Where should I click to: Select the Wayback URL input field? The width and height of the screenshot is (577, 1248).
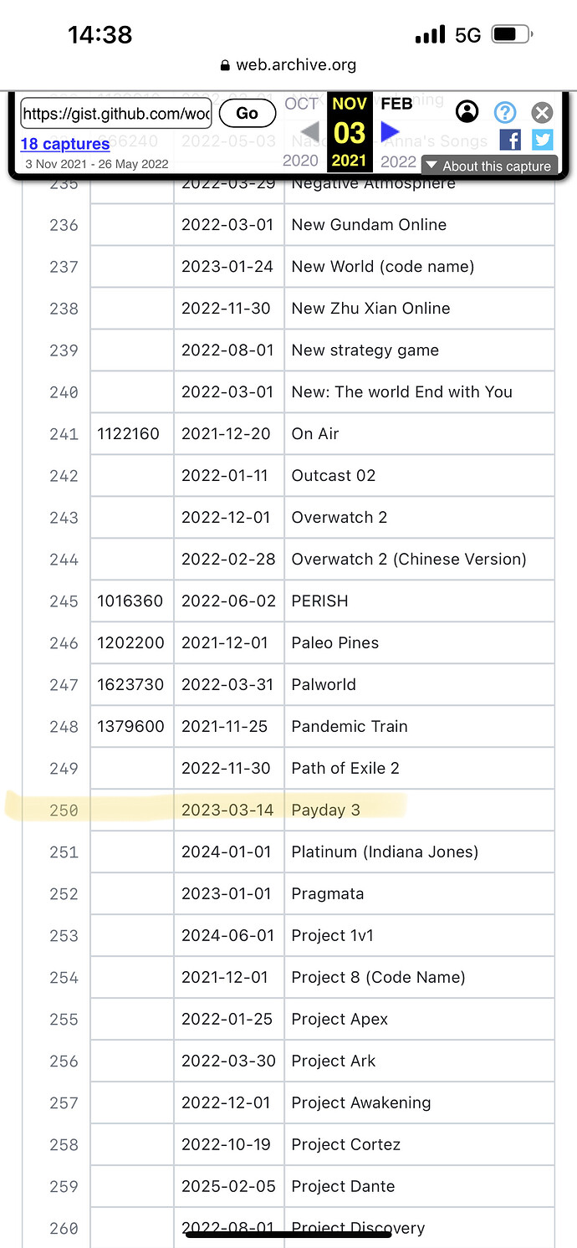(x=116, y=113)
